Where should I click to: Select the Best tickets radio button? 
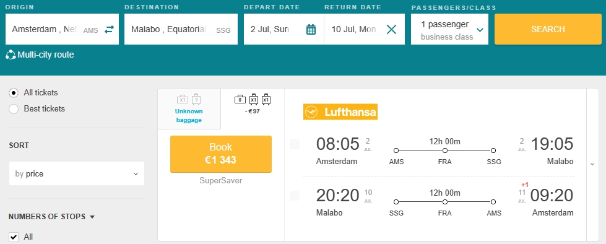pos(14,109)
